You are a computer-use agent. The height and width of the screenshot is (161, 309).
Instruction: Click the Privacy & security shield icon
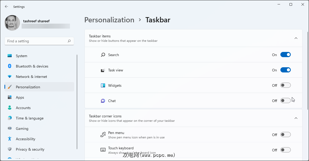click(x=10, y=149)
